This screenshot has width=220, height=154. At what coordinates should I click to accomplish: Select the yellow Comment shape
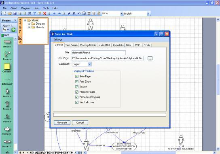click(x=7, y=66)
